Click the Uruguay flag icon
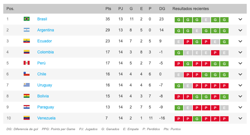The width and height of the screenshot is (250, 135). click(x=27, y=85)
